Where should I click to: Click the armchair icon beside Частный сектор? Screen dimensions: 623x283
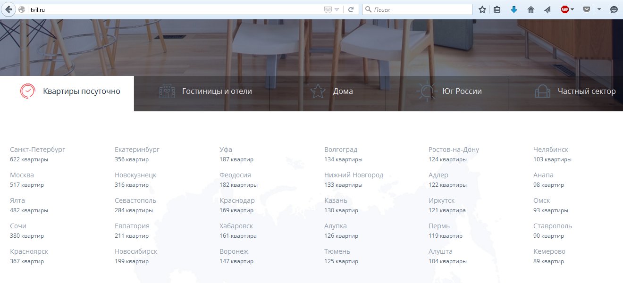[543, 91]
